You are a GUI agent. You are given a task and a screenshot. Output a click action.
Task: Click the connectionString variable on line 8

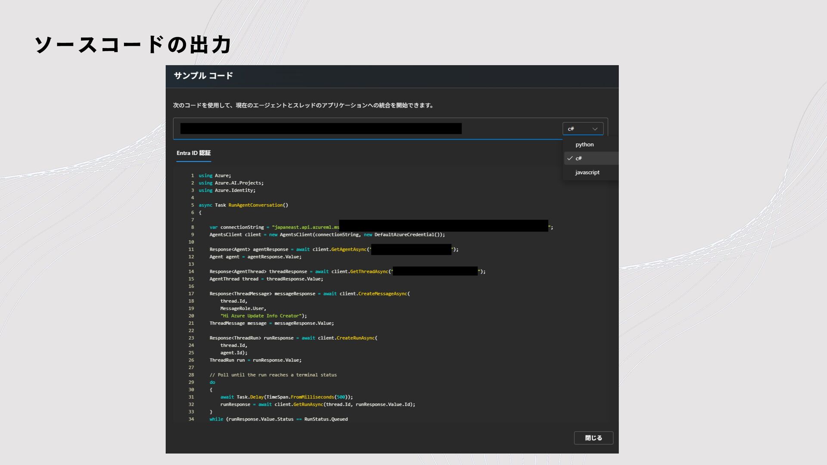pyautogui.click(x=242, y=227)
